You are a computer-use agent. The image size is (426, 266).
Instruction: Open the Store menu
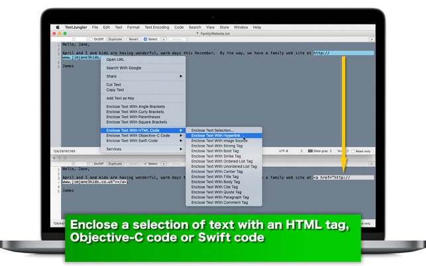(224, 27)
